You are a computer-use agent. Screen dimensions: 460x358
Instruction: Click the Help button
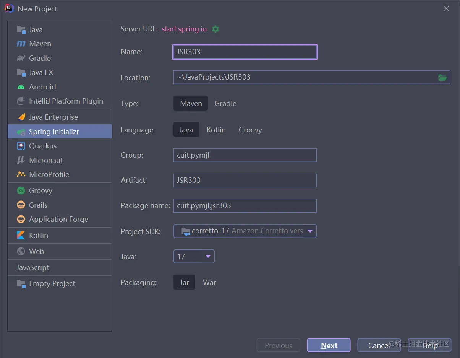(430, 345)
